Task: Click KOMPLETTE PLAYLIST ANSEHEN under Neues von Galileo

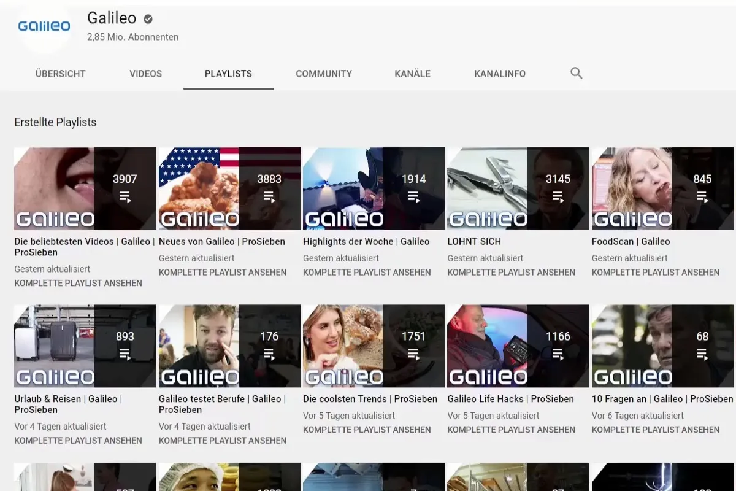Action: (x=223, y=273)
